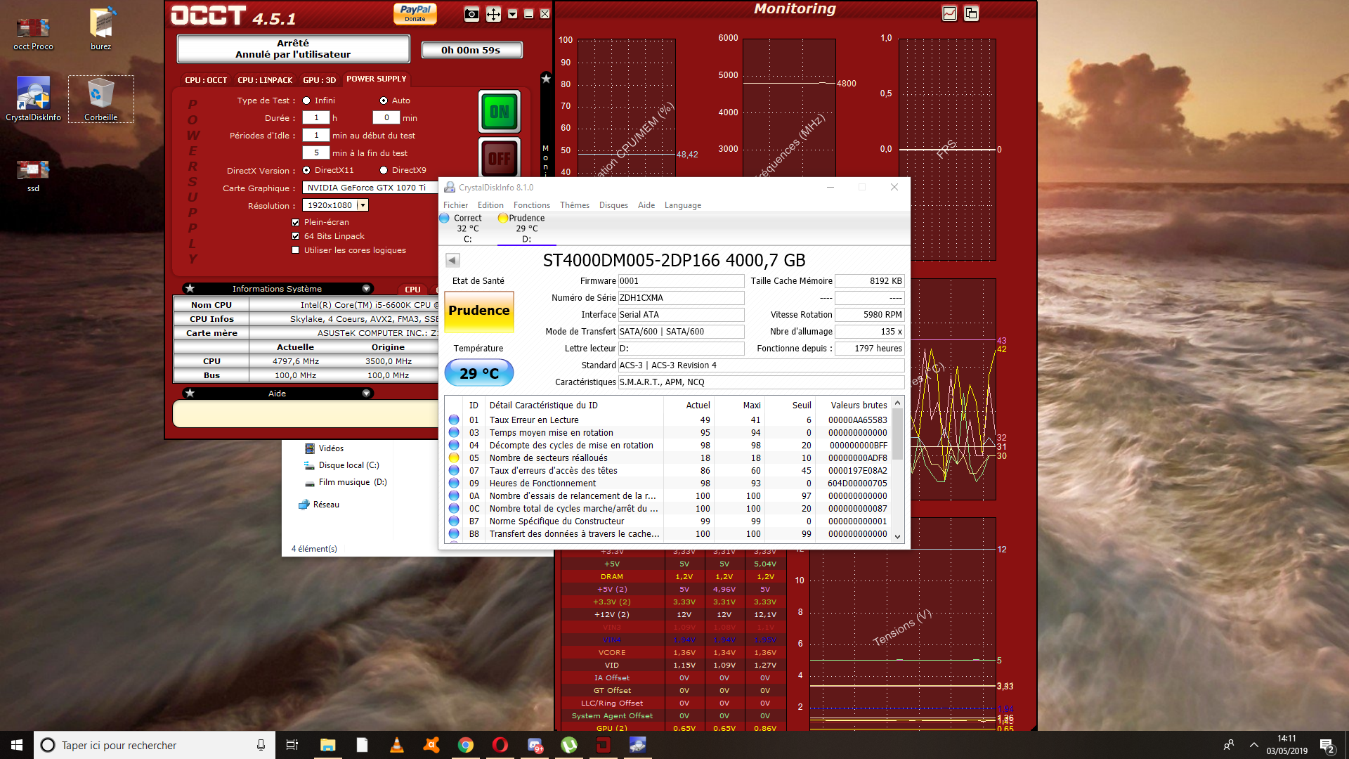
Task: Click the overlapping windows icon in Monitoring
Action: coord(971,13)
